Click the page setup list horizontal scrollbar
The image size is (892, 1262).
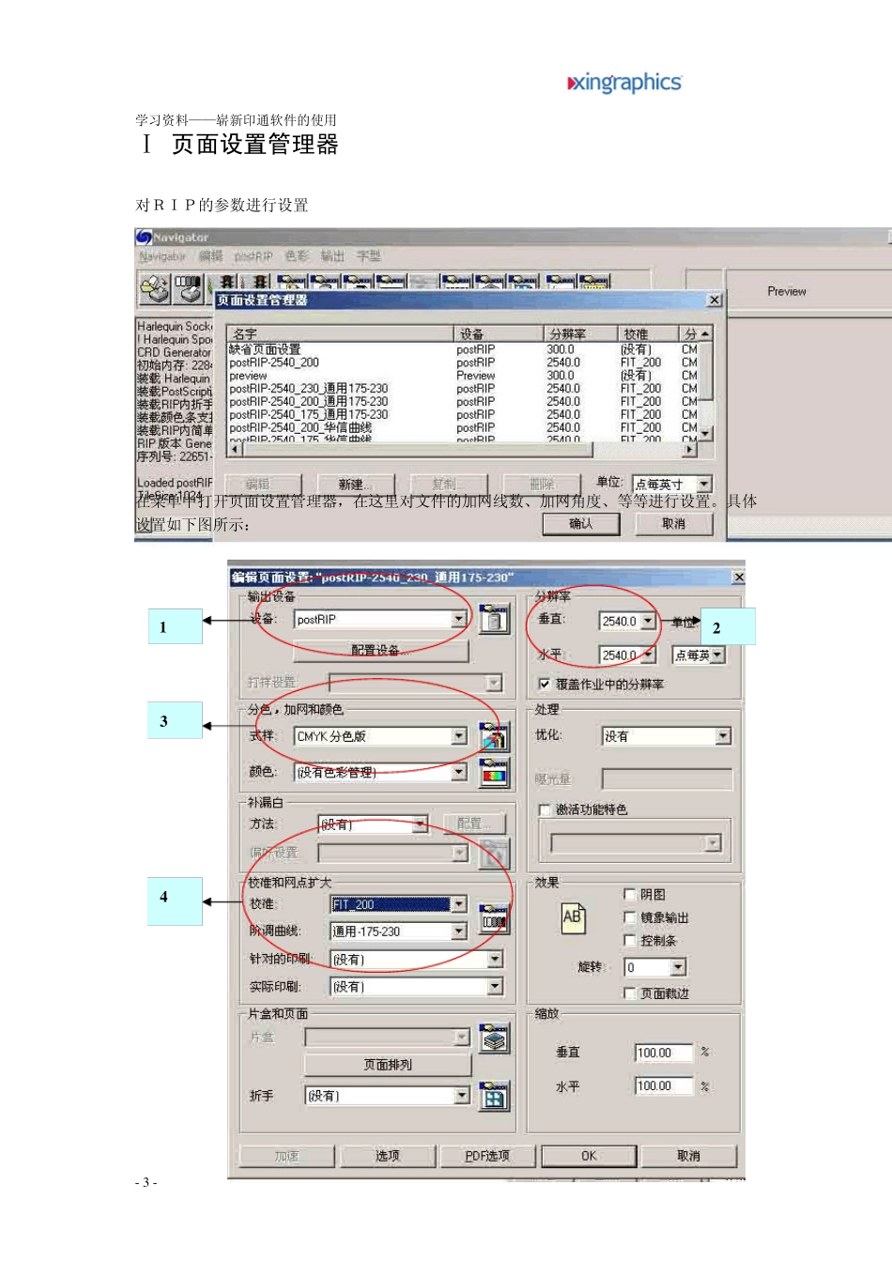click(462, 450)
